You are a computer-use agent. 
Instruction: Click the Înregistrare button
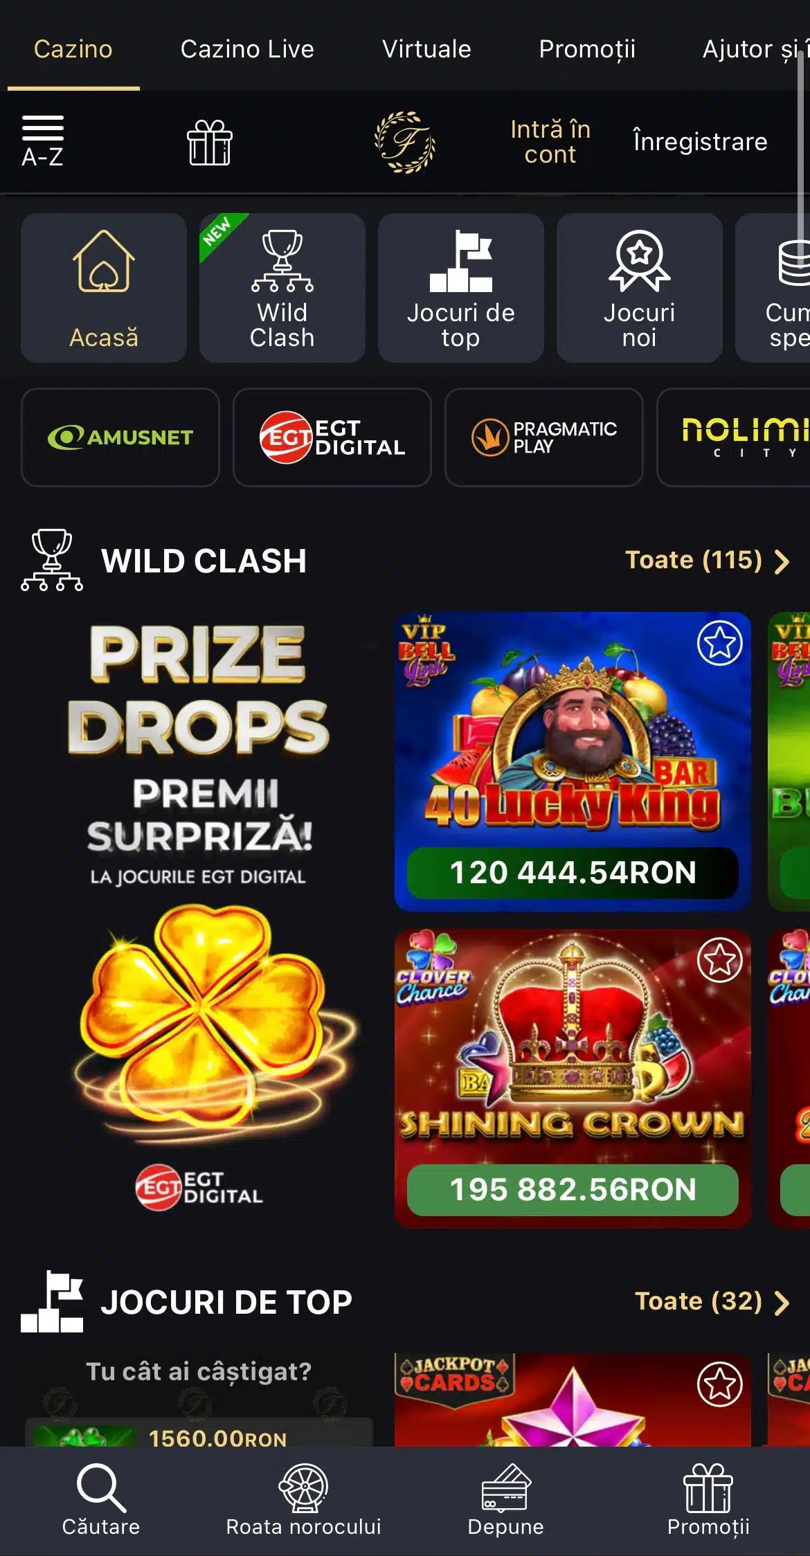pos(701,142)
